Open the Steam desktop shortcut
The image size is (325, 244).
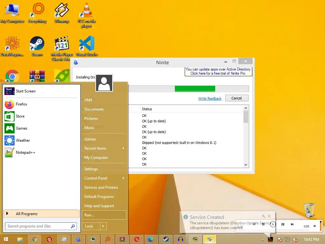tap(37, 46)
